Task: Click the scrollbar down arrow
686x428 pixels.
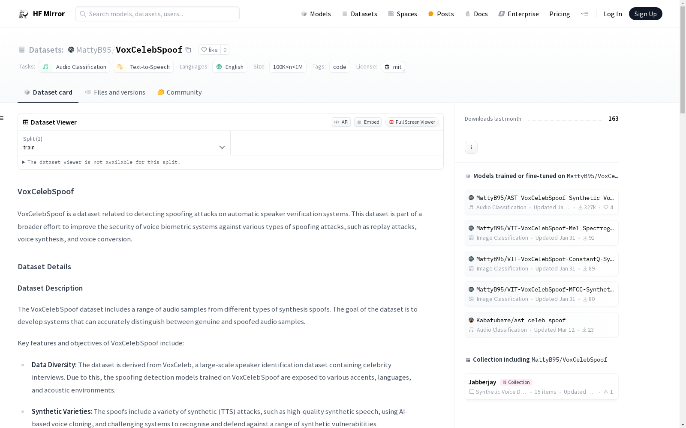Action: (x=683, y=425)
